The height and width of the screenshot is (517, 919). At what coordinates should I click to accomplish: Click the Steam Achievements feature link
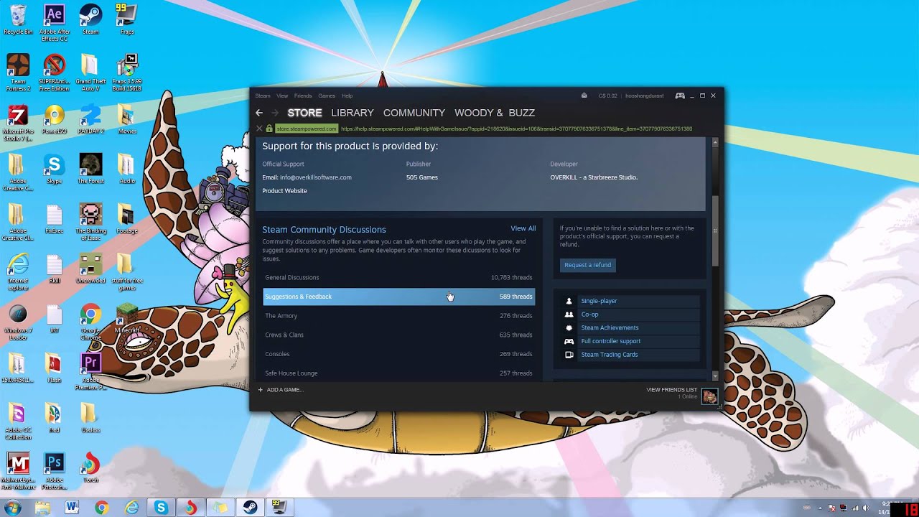(610, 327)
